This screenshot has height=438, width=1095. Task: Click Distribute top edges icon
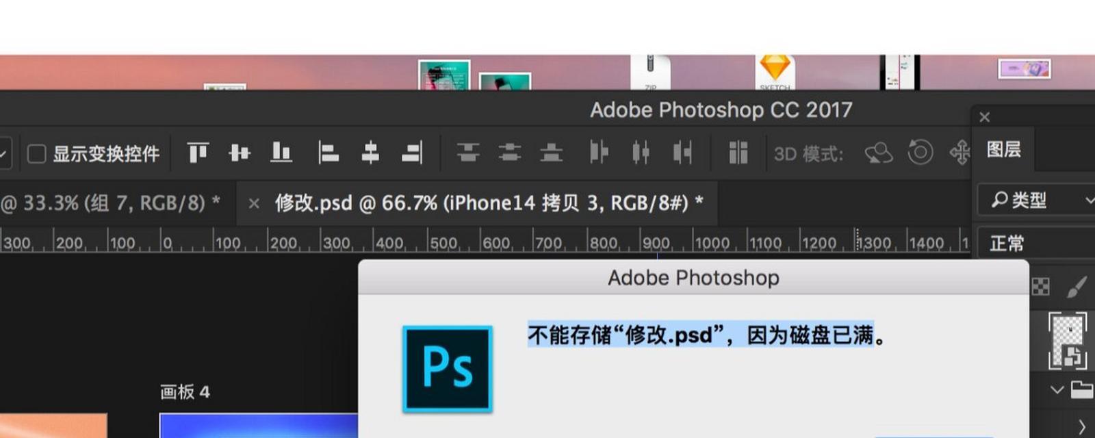click(x=468, y=152)
